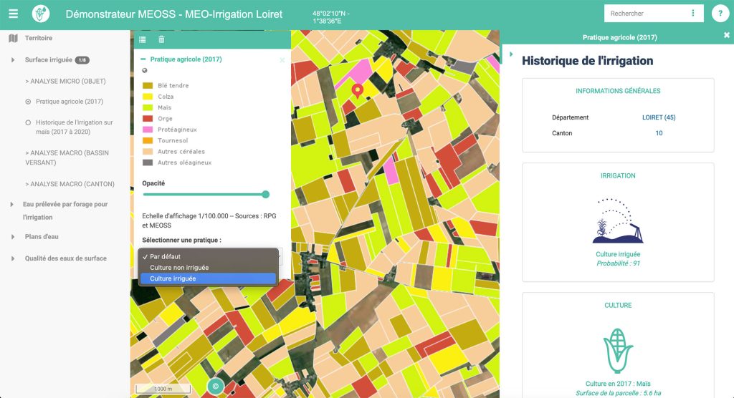Click the Opacité slider handle

265,195
